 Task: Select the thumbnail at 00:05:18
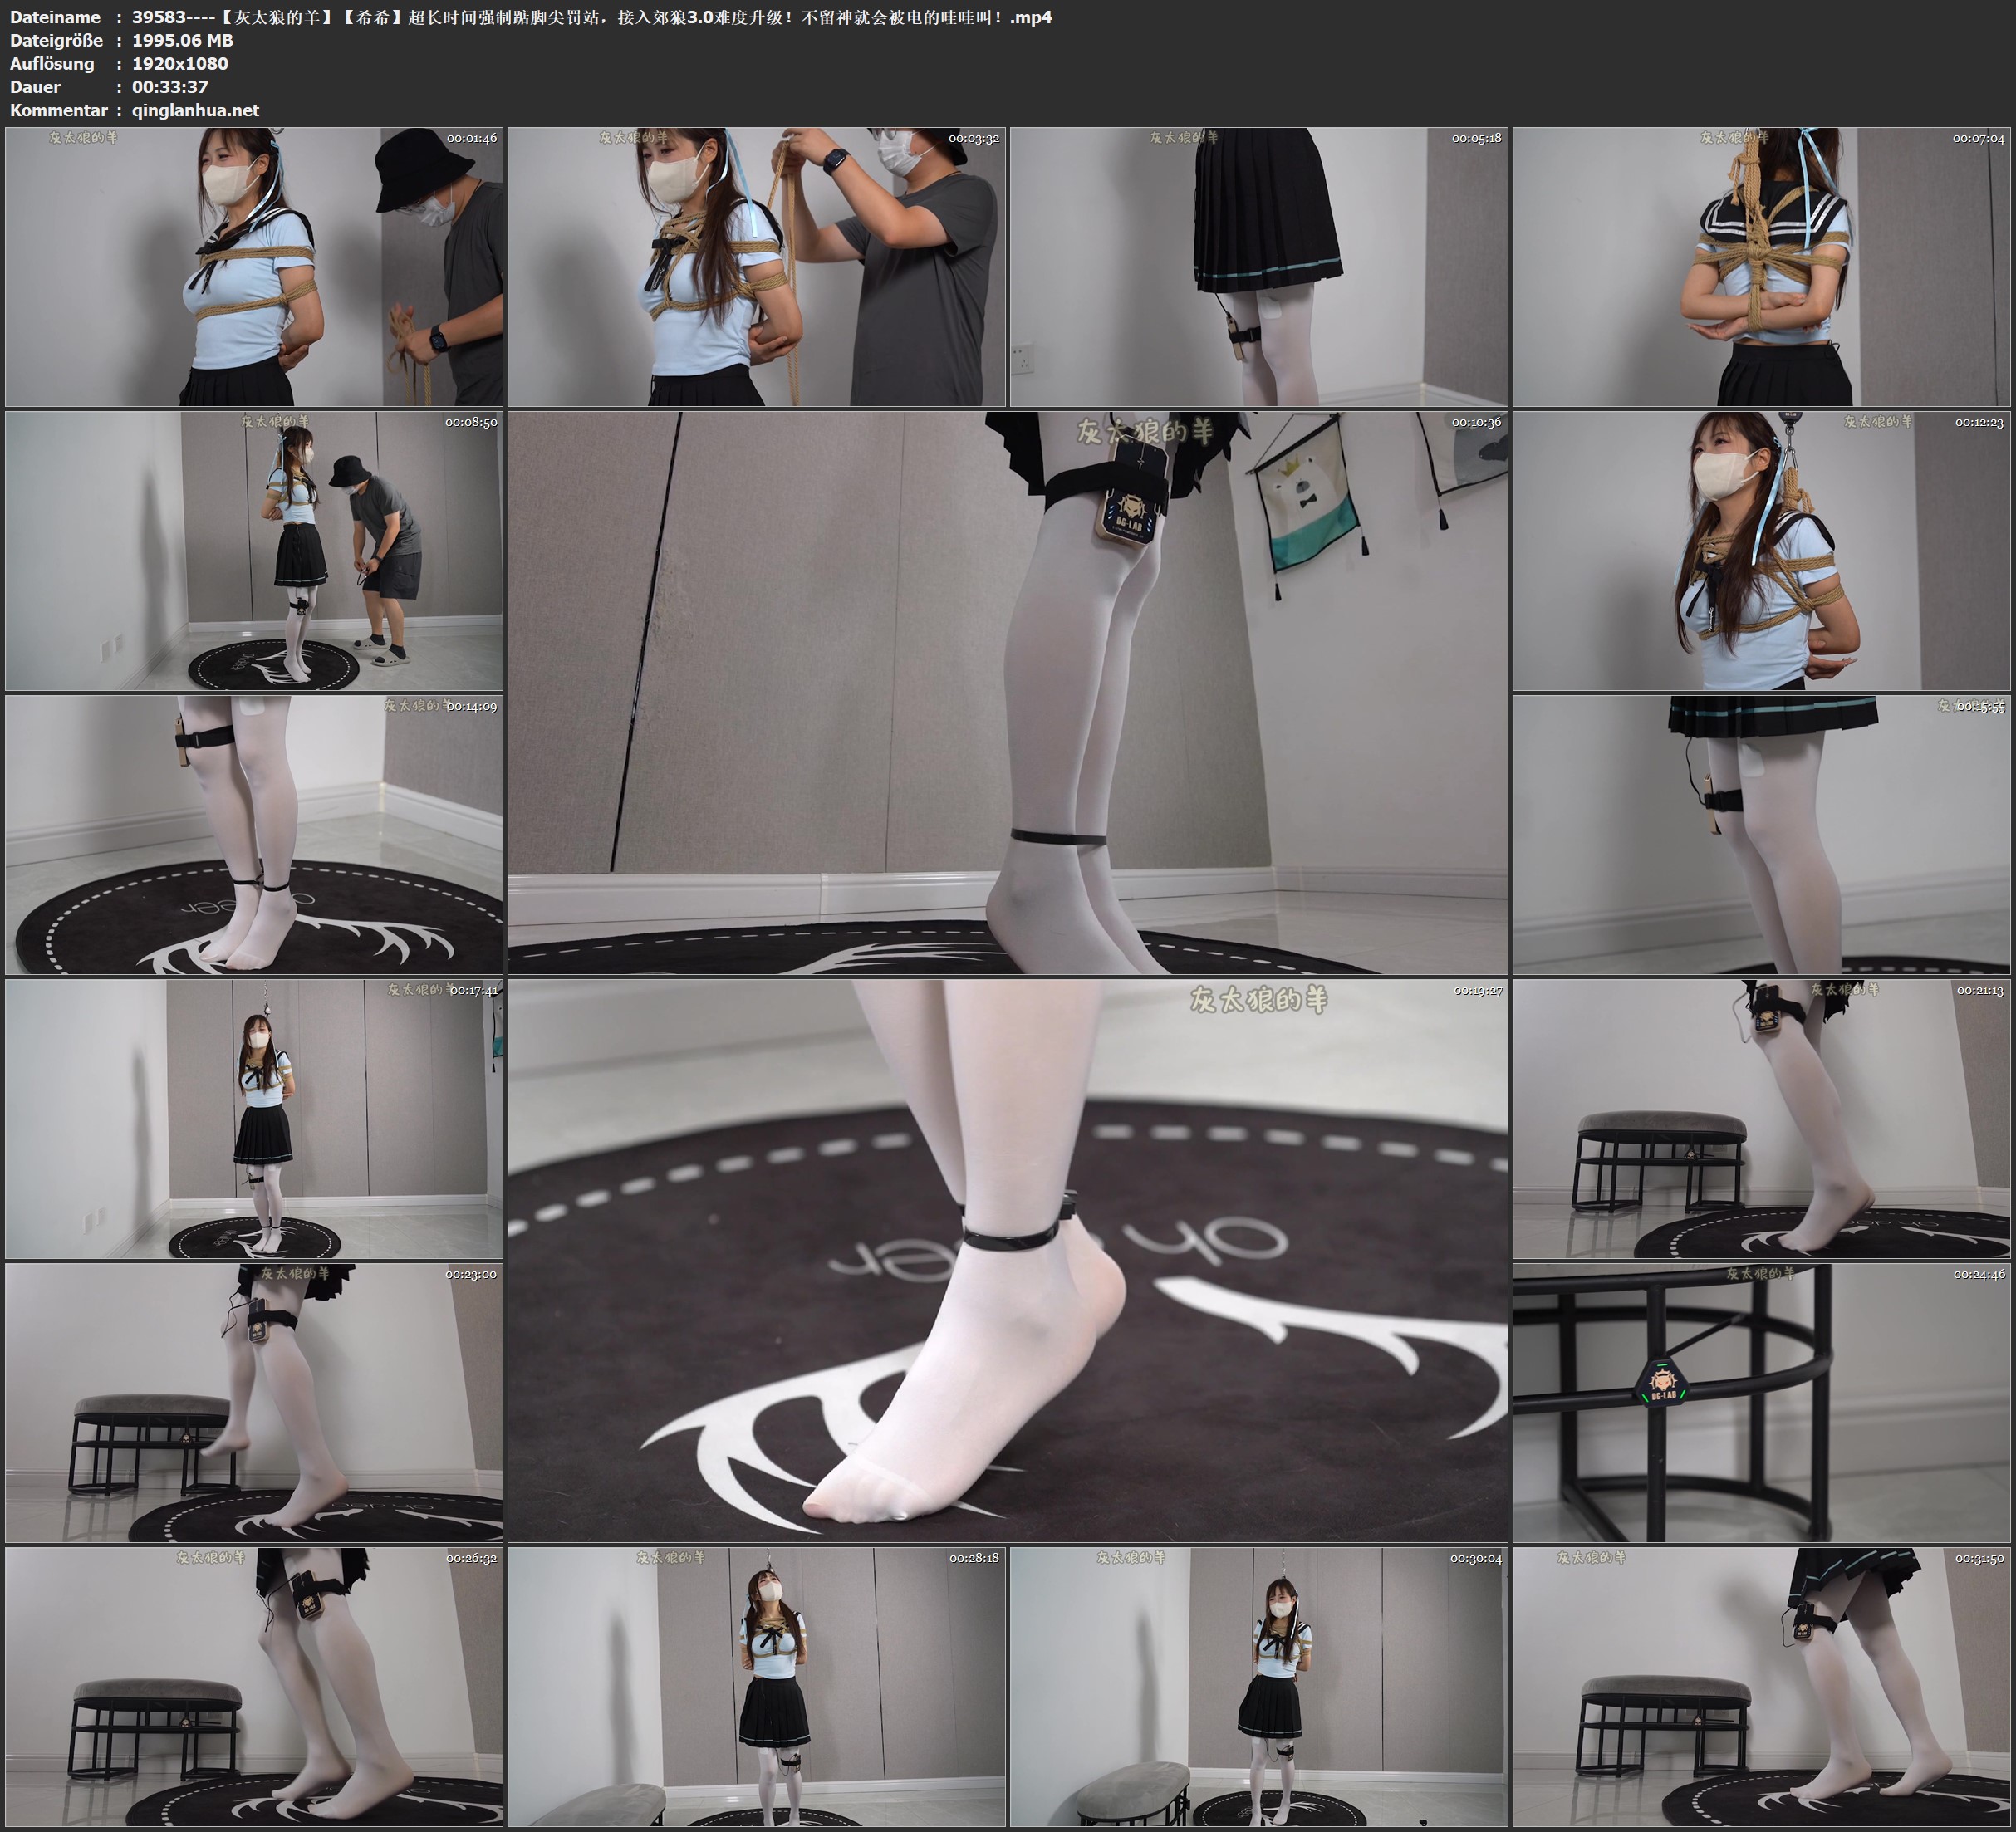(x=1258, y=266)
